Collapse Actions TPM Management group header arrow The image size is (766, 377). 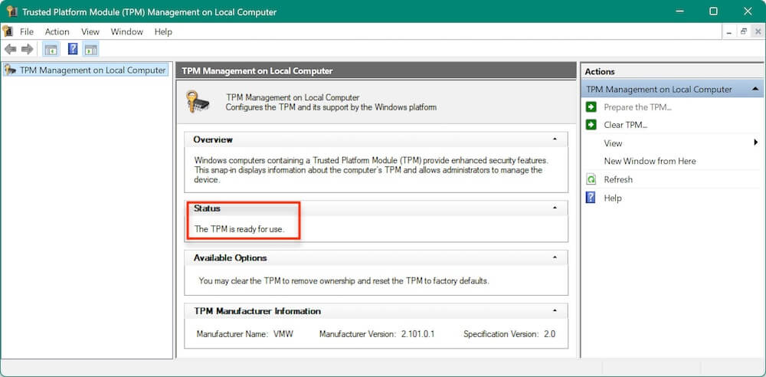pyautogui.click(x=755, y=89)
